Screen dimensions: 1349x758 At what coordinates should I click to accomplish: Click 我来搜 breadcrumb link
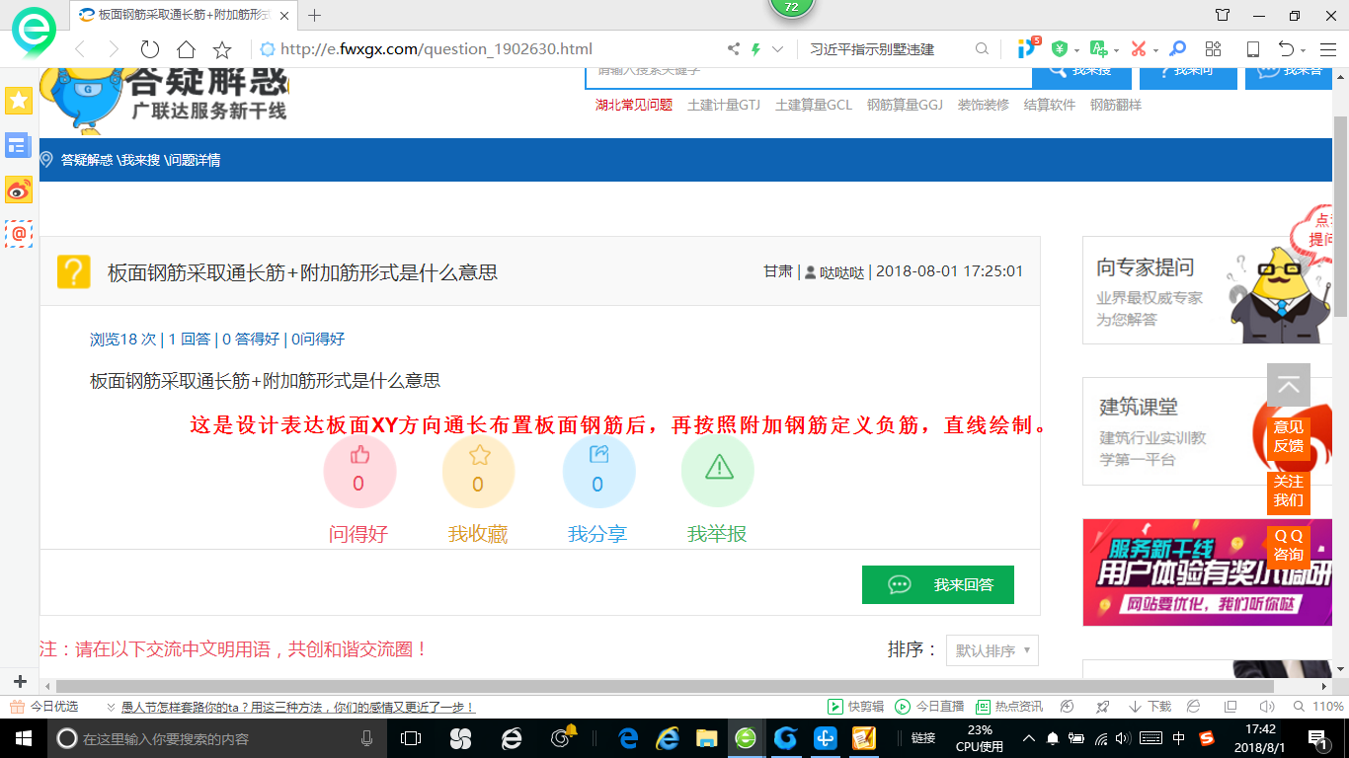pyautogui.click(x=140, y=160)
